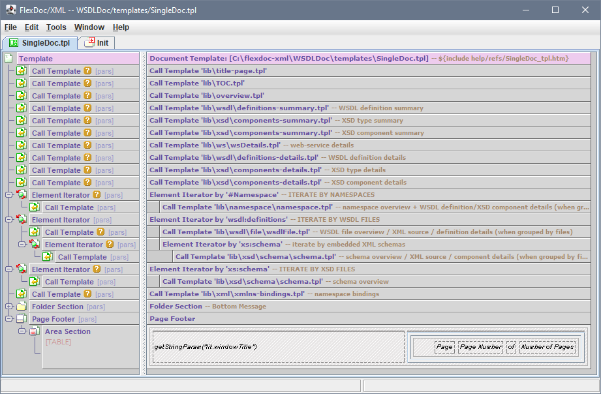Click [pars] label next to Folder Section
The height and width of the screenshot is (394, 601).
96,307
